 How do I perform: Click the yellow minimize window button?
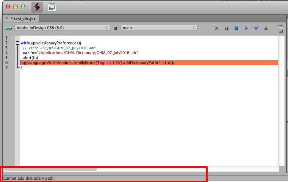tap(16, 7)
